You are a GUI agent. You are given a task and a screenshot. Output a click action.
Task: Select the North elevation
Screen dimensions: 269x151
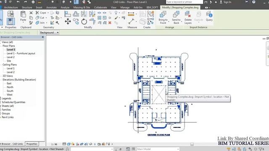point(10,87)
